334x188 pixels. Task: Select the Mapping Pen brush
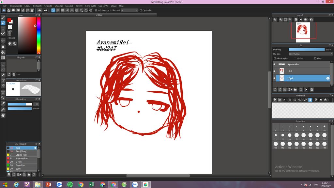(22, 158)
